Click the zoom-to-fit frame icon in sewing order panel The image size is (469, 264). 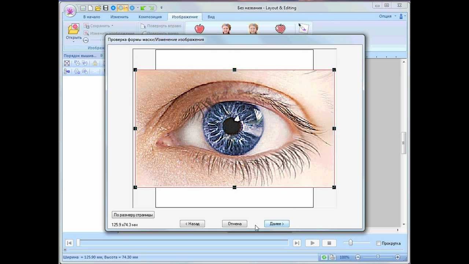tap(67, 63)
